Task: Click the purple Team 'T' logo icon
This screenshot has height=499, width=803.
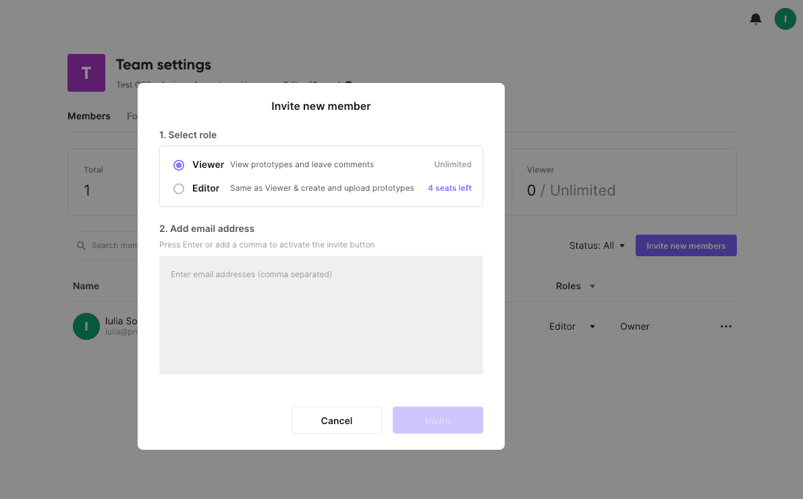Action: click(x=86, y=72)
